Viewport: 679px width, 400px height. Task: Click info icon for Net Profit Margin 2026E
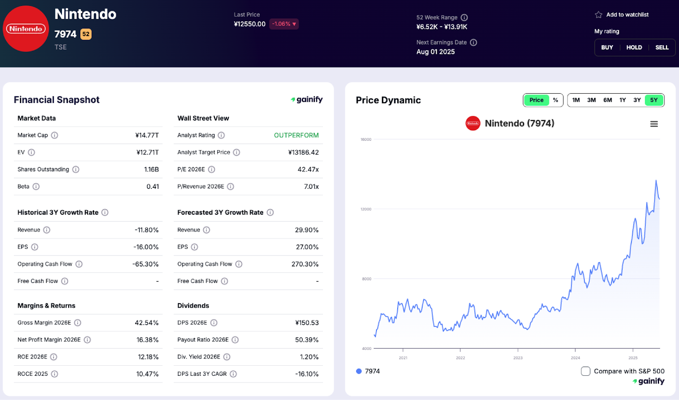click(87, 340)
